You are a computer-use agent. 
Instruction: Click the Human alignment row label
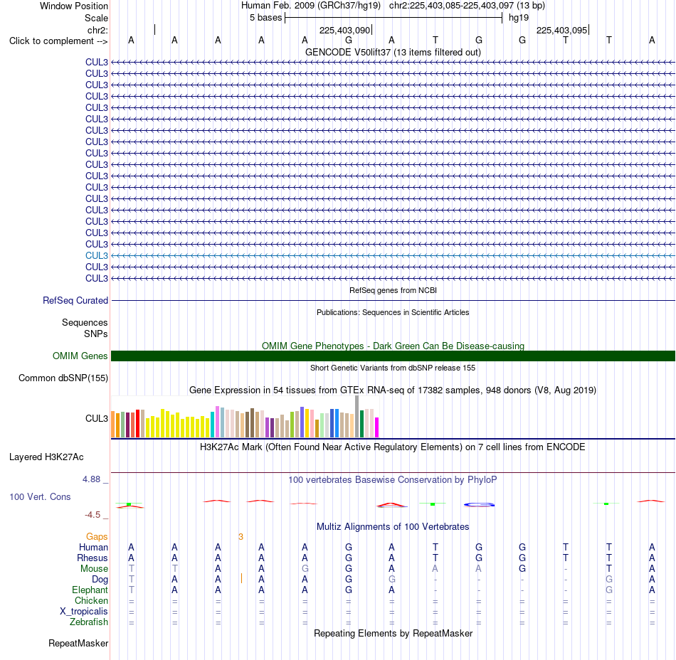[x=93, y=547]
